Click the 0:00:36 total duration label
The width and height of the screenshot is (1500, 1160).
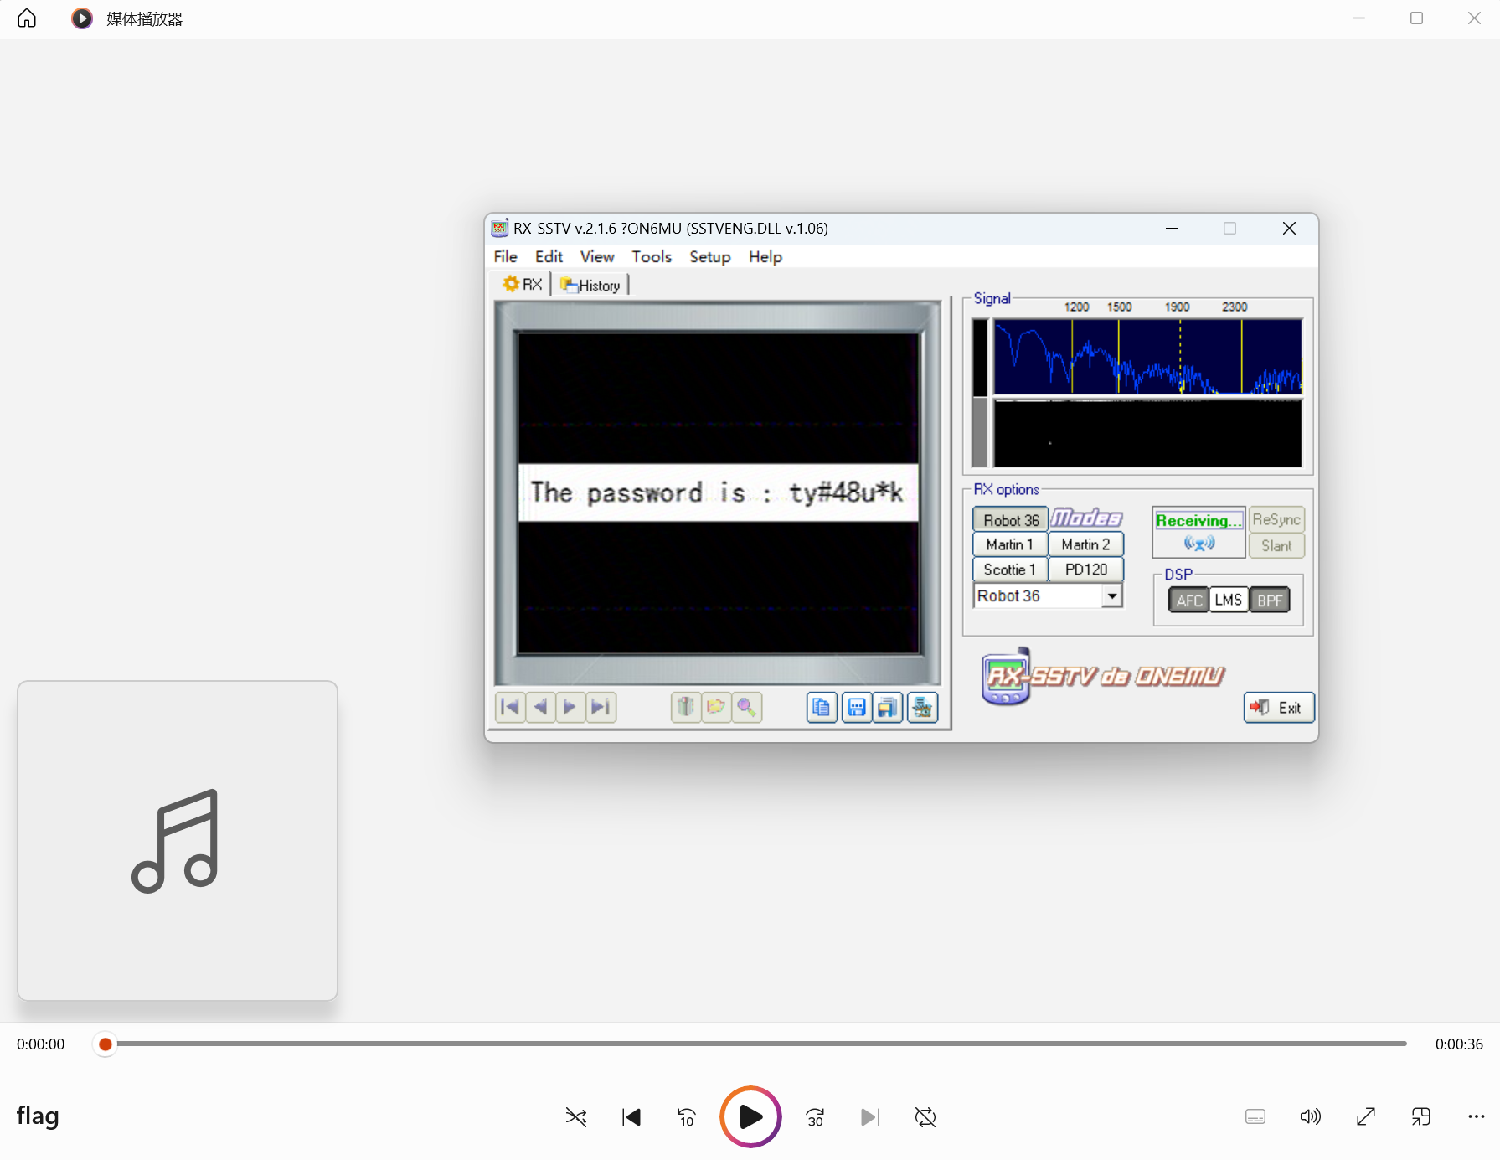[1458, 1044]
